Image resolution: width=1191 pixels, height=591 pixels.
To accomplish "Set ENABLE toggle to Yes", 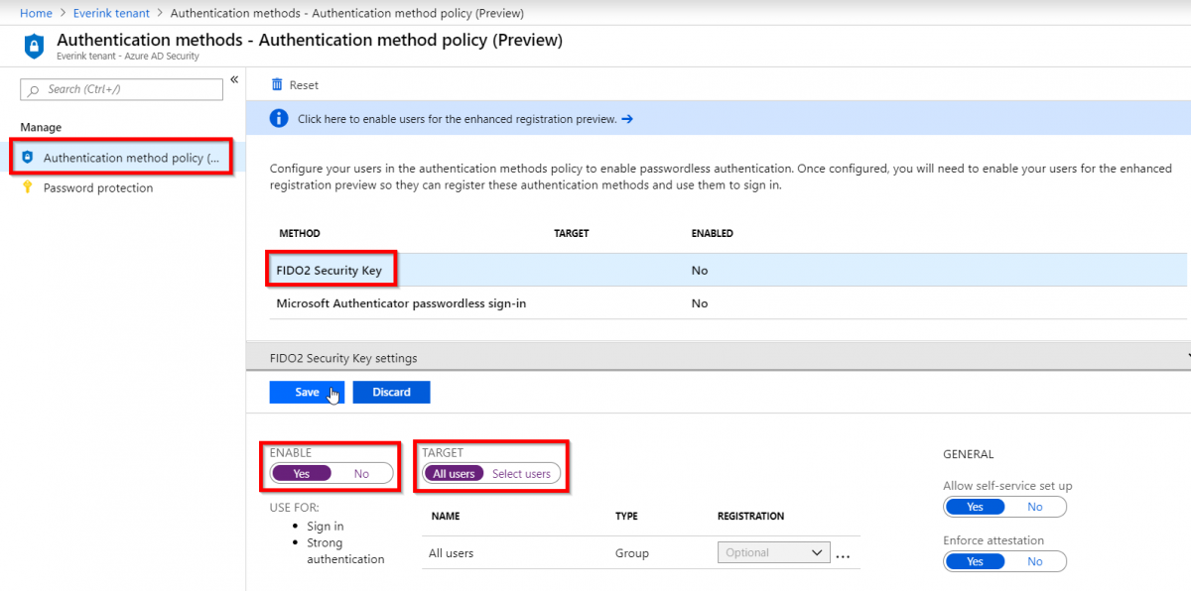I will 302,474.
